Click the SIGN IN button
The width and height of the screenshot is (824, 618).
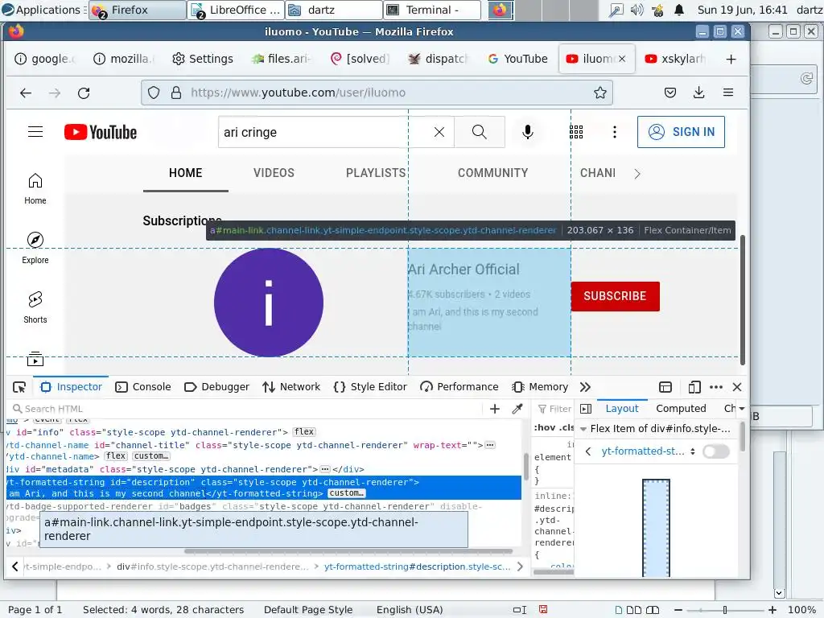(681, 132)
